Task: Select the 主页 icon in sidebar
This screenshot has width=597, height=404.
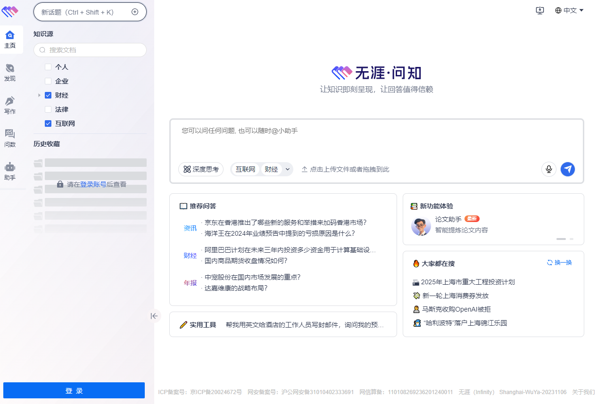Action: point(9,39)
